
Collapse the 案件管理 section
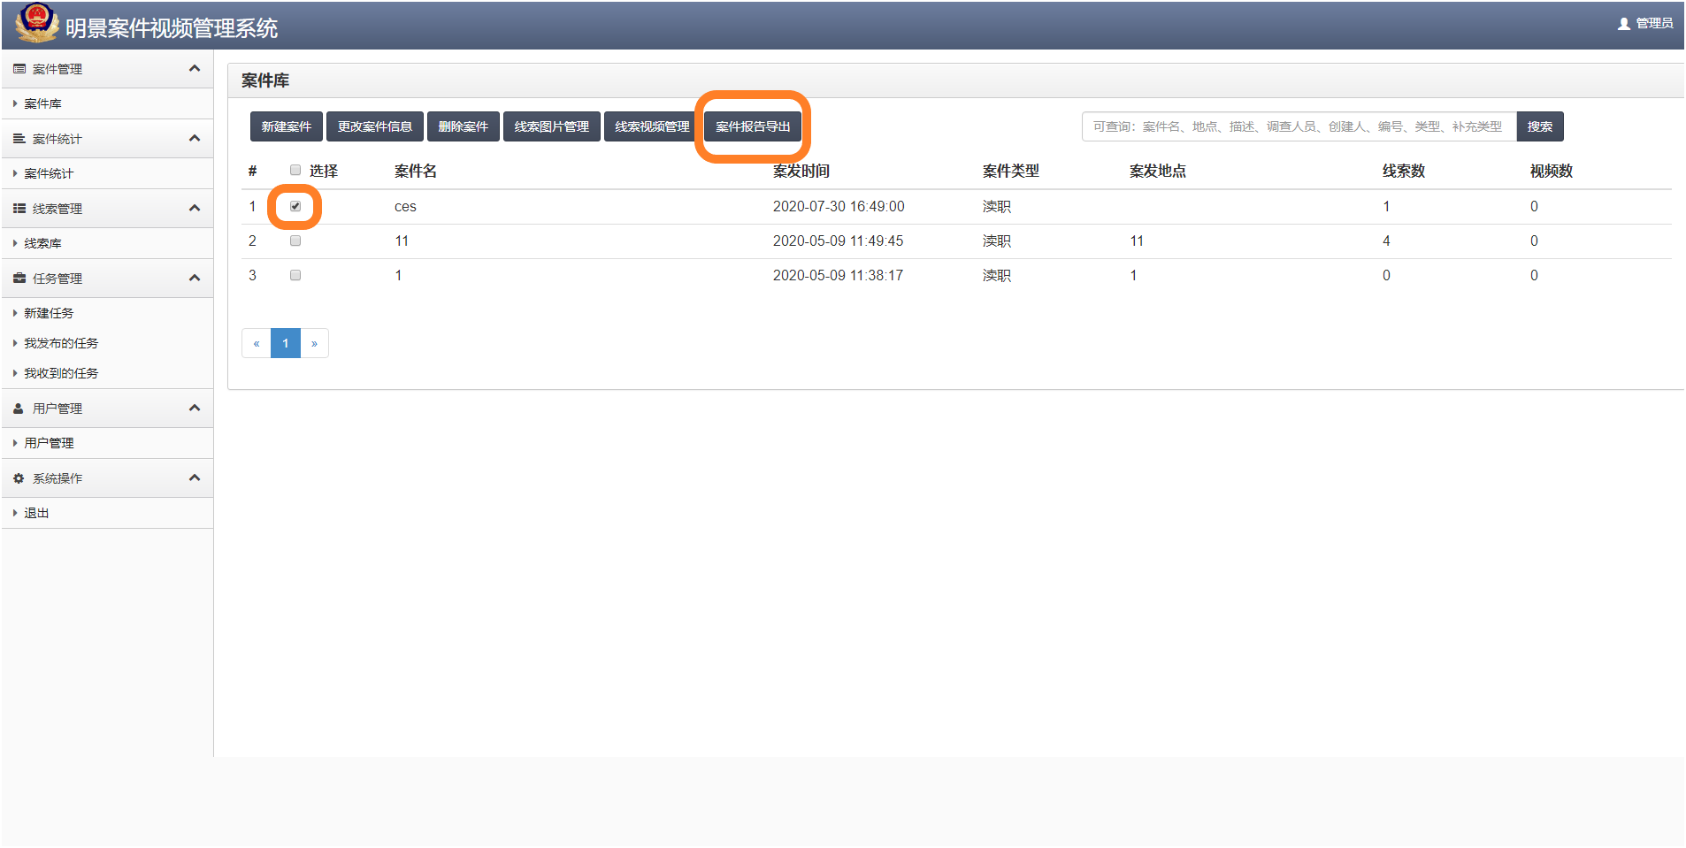195,69
